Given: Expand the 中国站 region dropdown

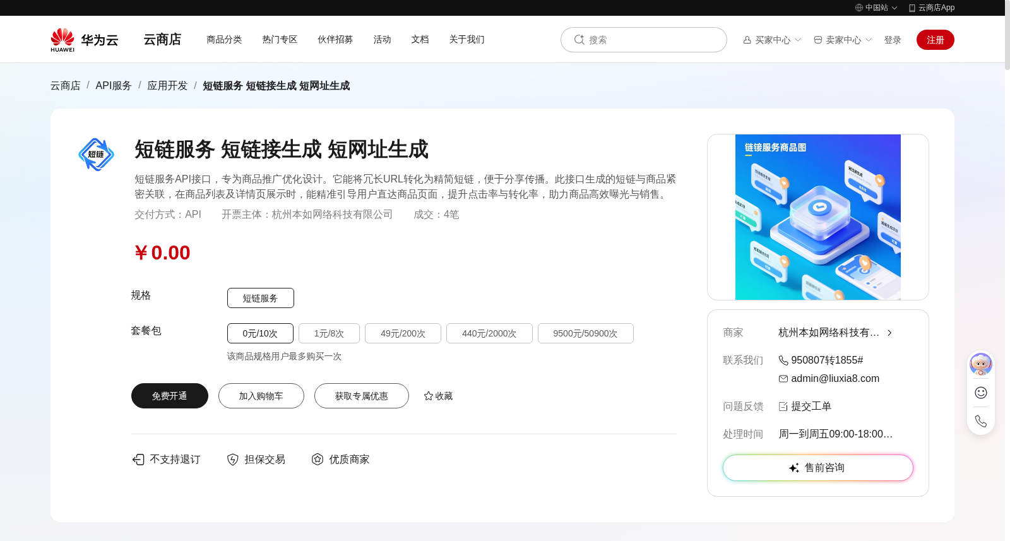Looking at the screenshot, I should pos(894,8).
